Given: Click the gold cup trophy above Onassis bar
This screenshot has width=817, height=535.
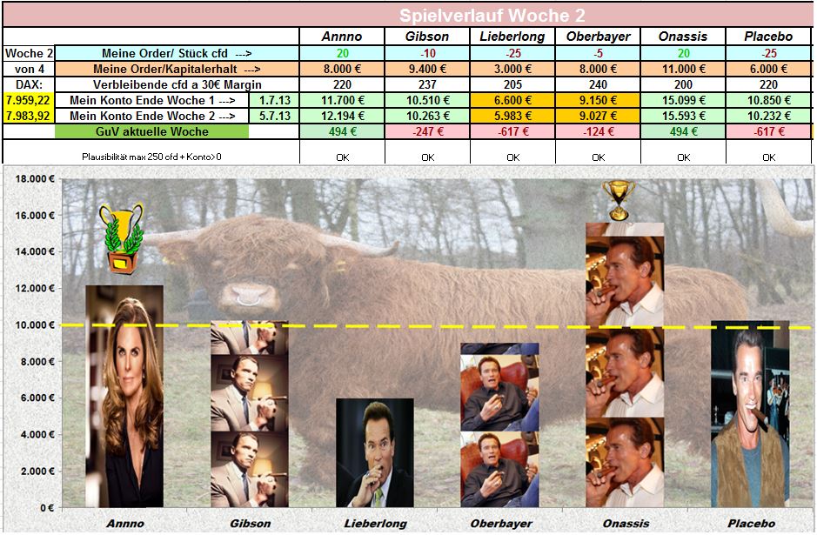Looking at the screenshot, I should [x=619, y=201].
